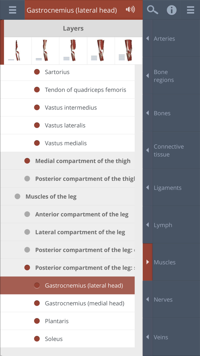The width and height of the screenshot is (200, 356).
Task: Open the search magnifier icon
Action: [152, 10]
